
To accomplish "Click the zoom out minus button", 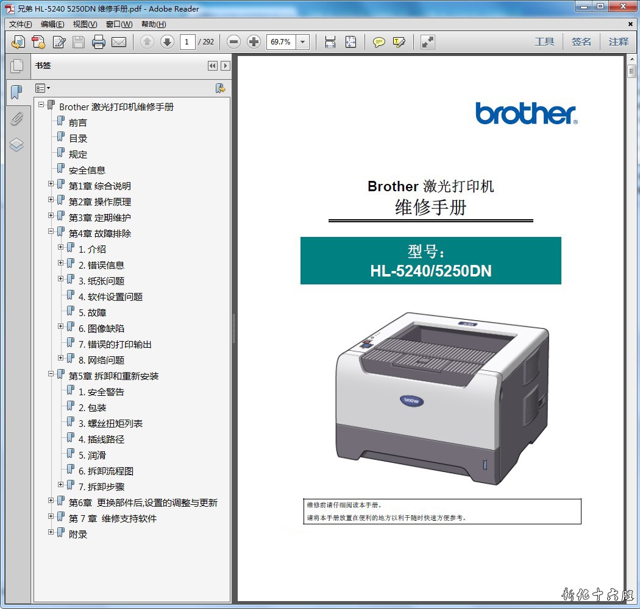I will click(233, 42).
